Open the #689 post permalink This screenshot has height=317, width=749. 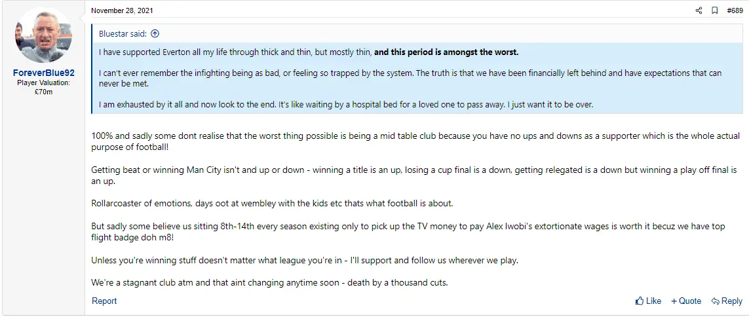pyautogui.click(x=734, y=10)
